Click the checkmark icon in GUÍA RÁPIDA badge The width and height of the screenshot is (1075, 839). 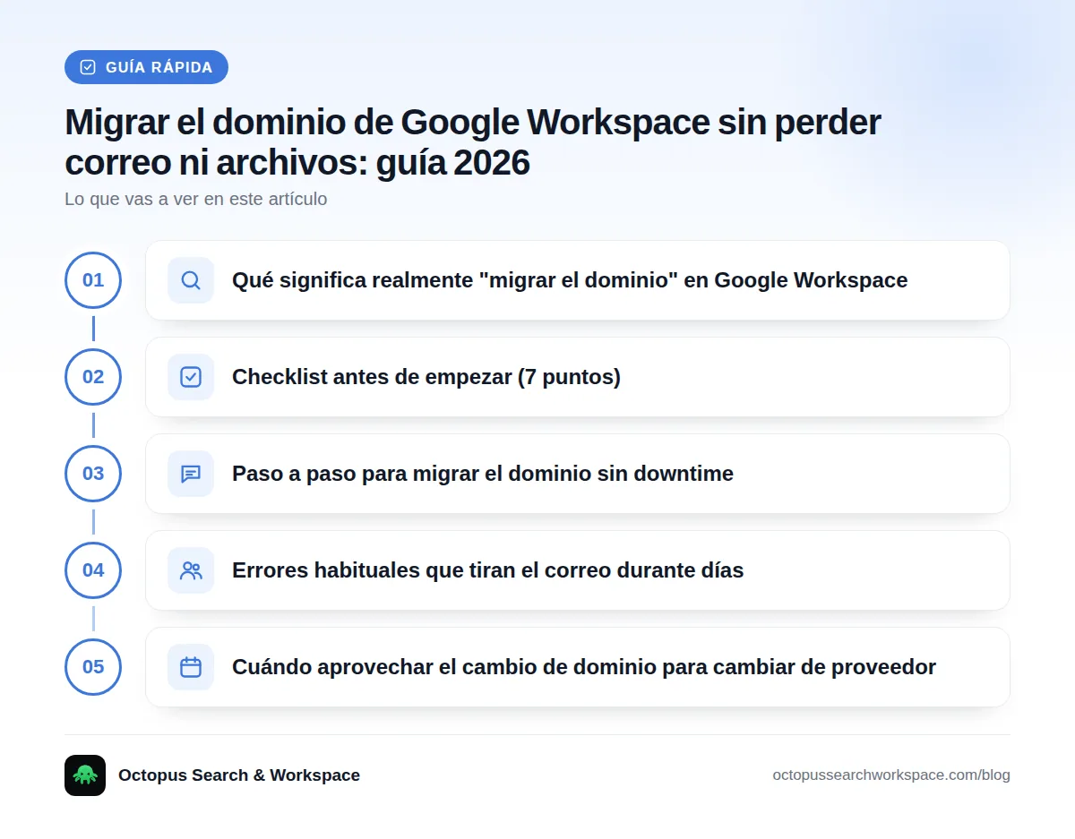88,67
